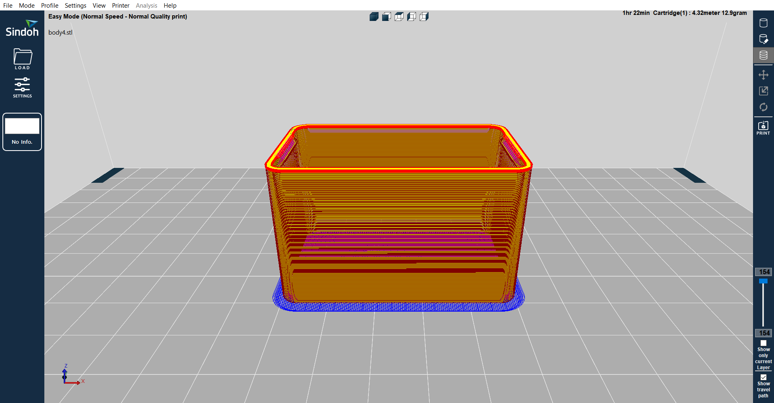Screen dimensions: 774x403
Task: Select cylinder with pencil edit mode
Action: 764,39
